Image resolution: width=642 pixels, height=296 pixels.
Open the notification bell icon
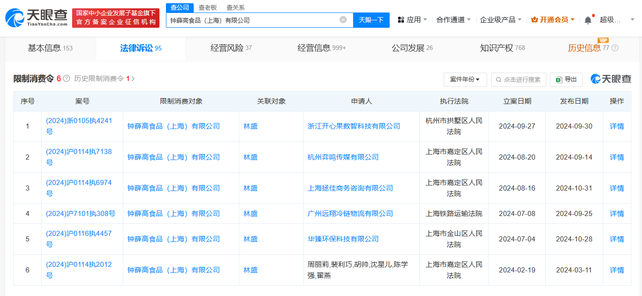(x=587, y=20)
